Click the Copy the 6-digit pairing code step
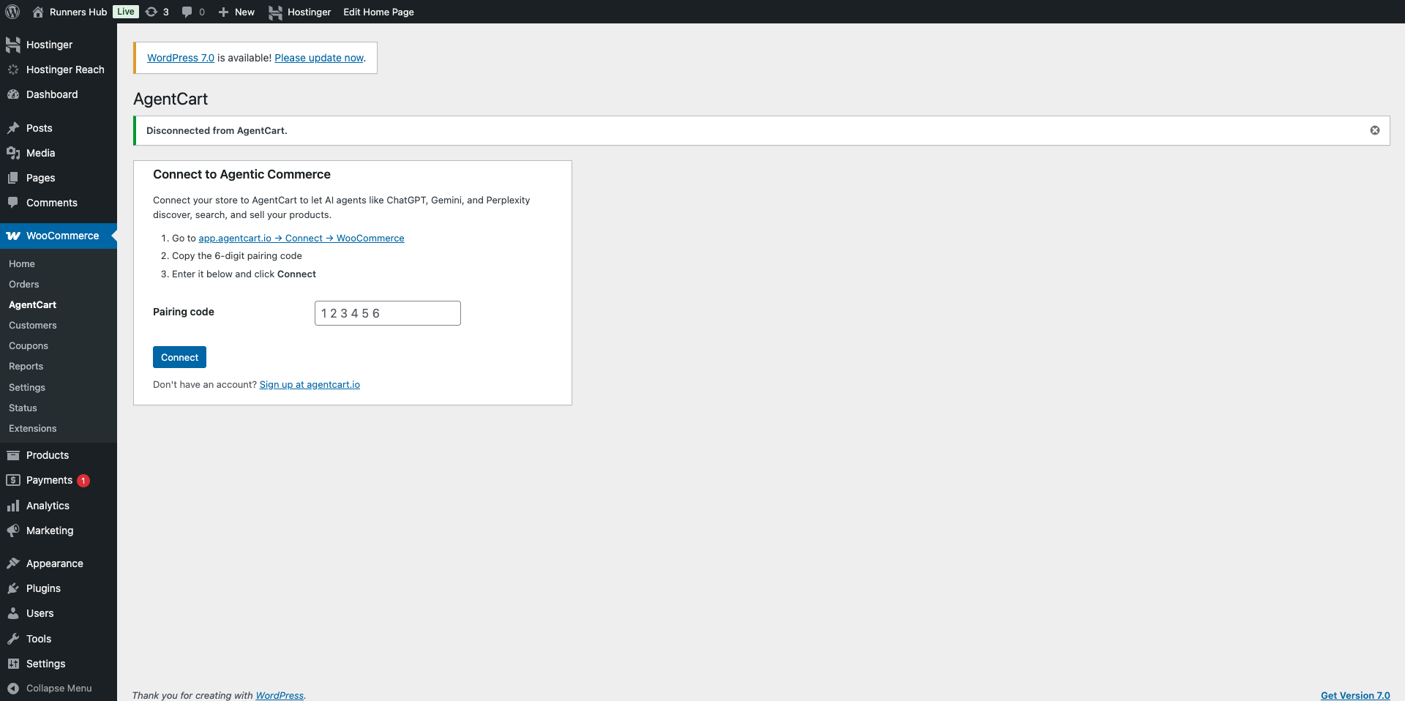This screenshot has height=701, width=1405. coord(237,255)
